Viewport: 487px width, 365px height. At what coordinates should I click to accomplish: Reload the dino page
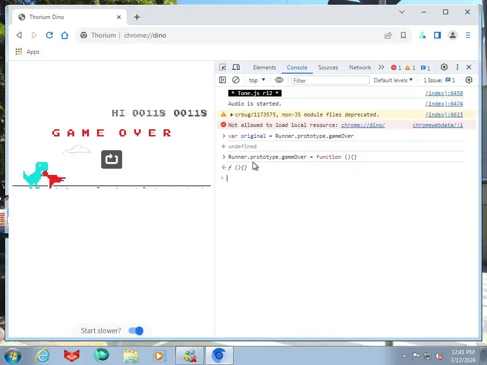[x=49, y=35]
